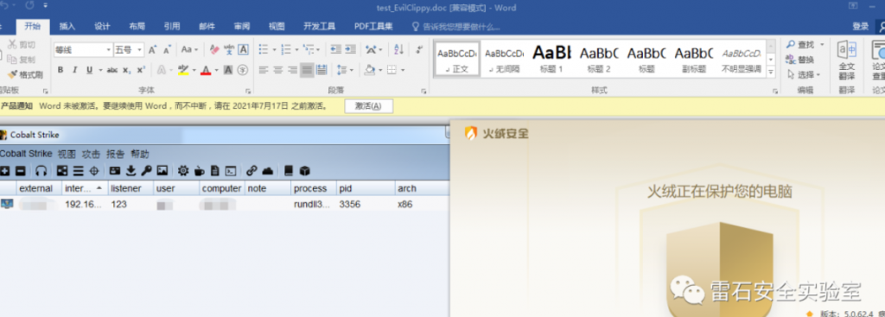Click the sort A-Z icon in paragraph group

[x=399, y=49]
